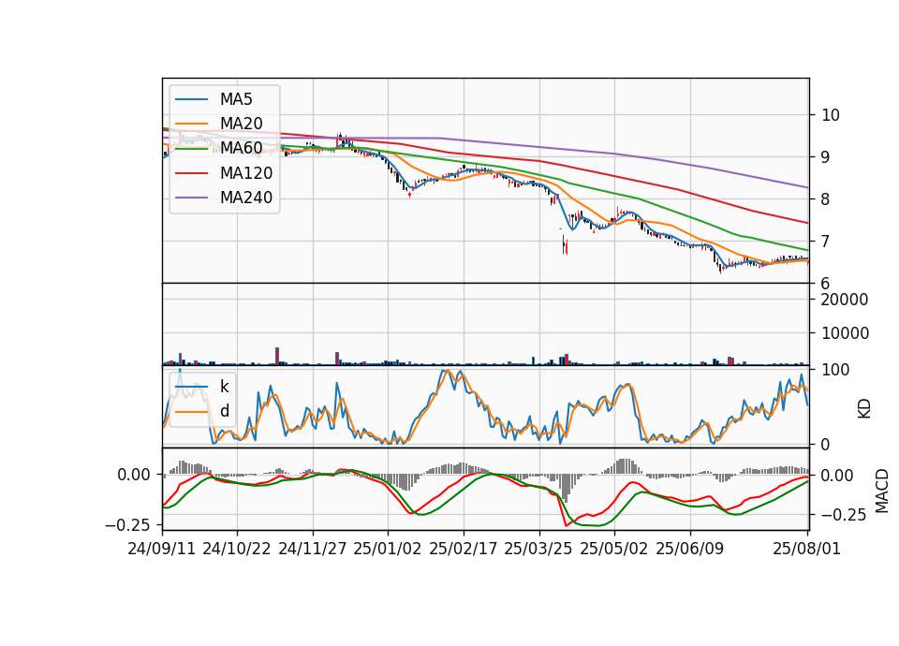Screen dimensions: 899x646
Task: Click the left MACD axis value −0.25
Action: 128,524
